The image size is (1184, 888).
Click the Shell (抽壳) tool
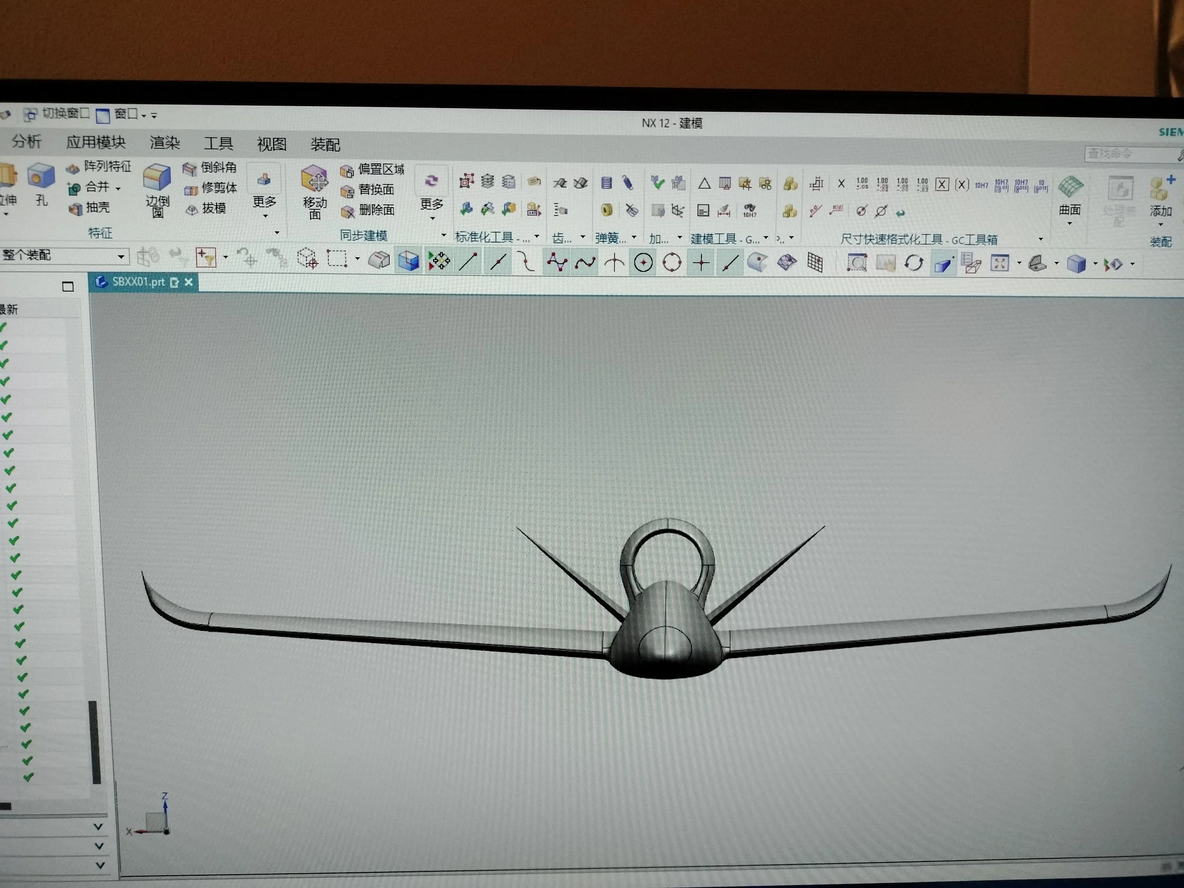(x=90, y=208)
